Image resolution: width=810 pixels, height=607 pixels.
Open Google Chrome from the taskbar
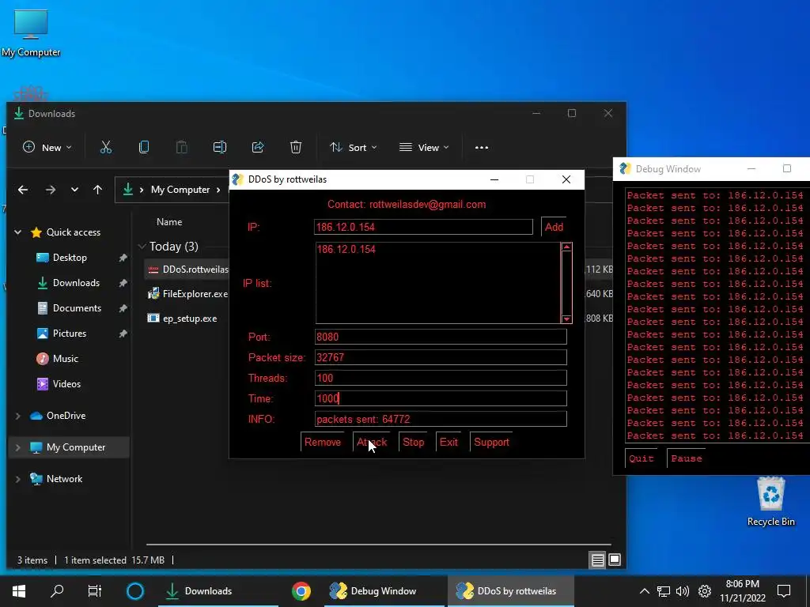point(301,591)
